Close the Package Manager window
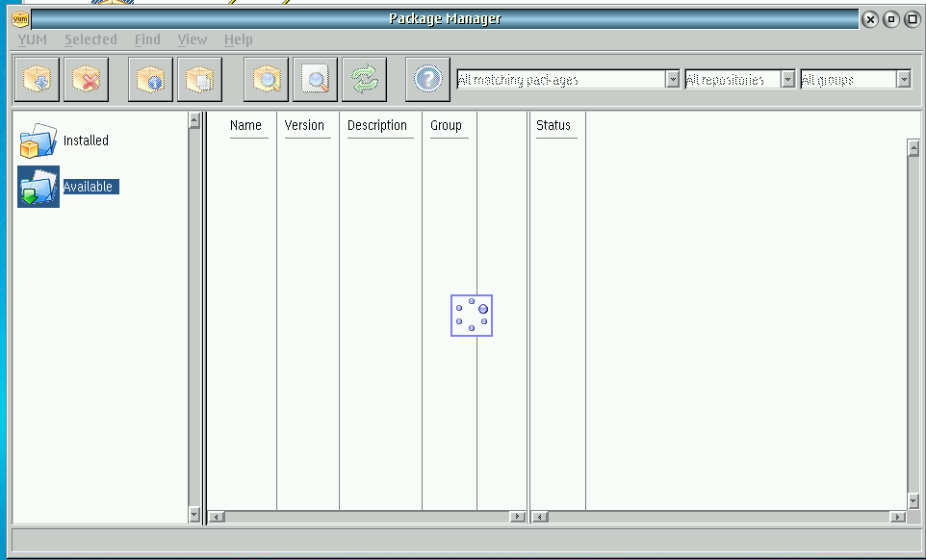This screenshot has width=926, height=560. [870, 19]
